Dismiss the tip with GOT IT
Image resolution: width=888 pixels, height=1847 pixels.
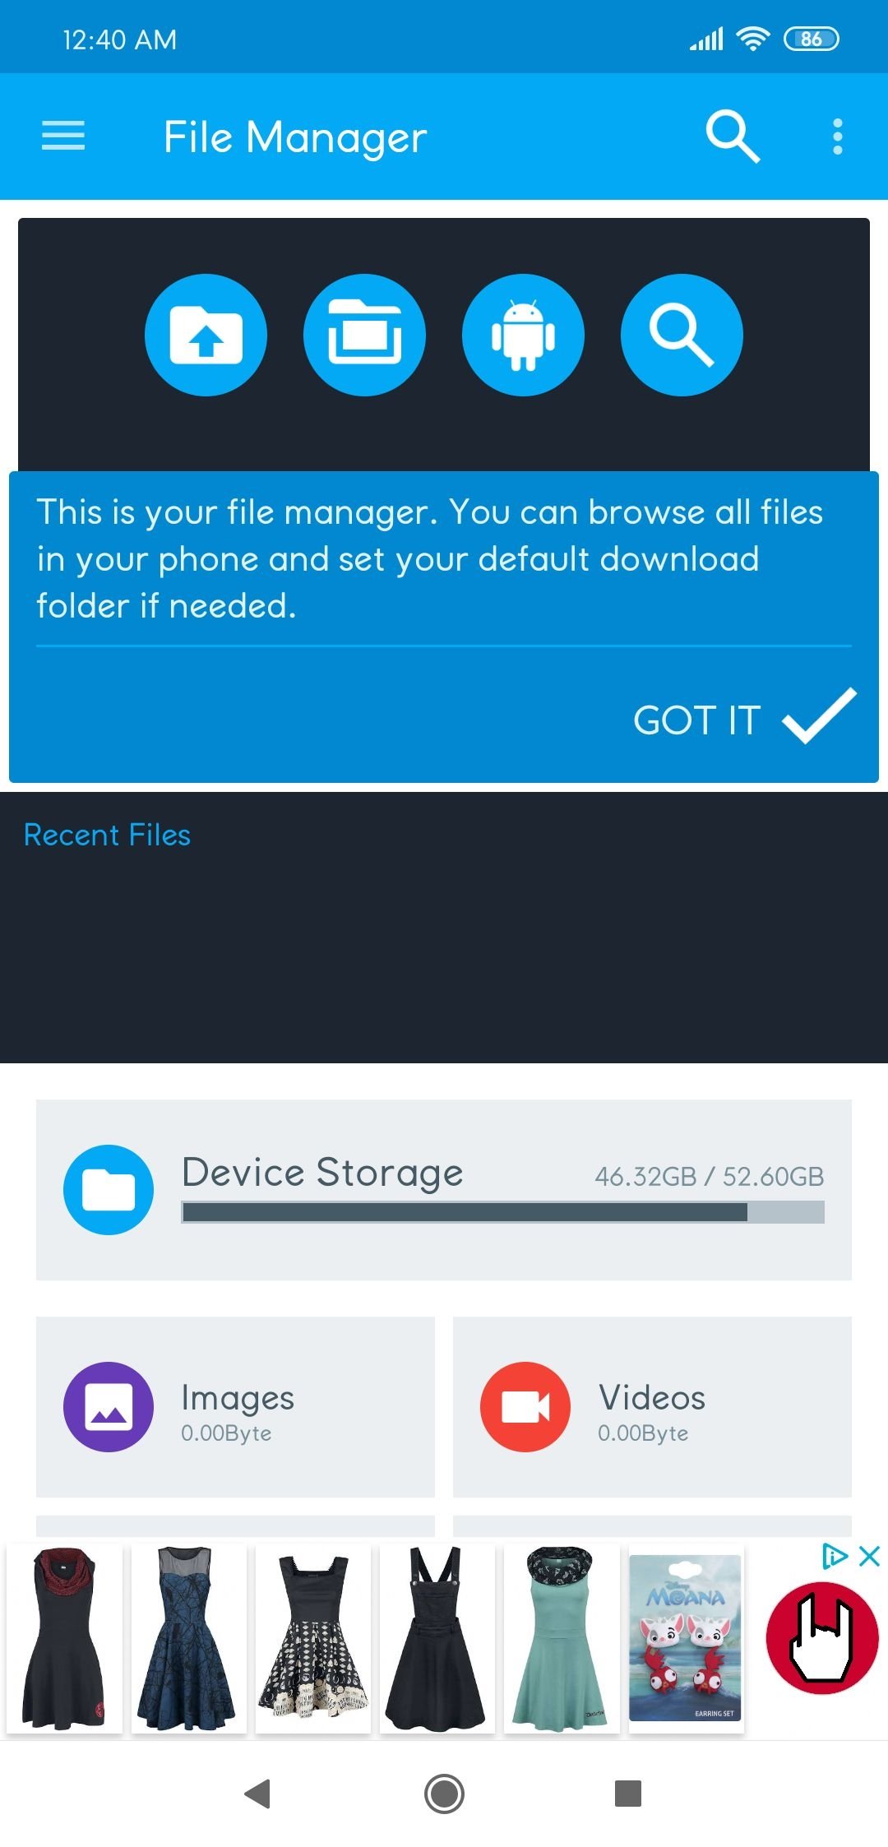point(696,720)
